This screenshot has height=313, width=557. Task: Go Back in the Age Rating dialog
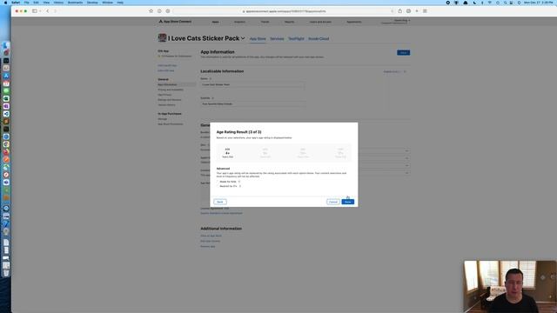pos(220,202)
